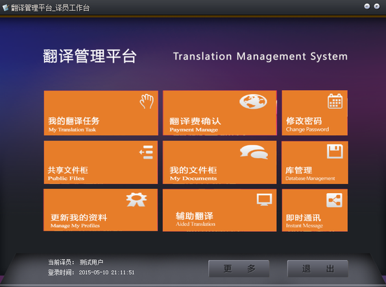
Task: Click the share icon on Instant Message tile
Action: click(334, 200)
